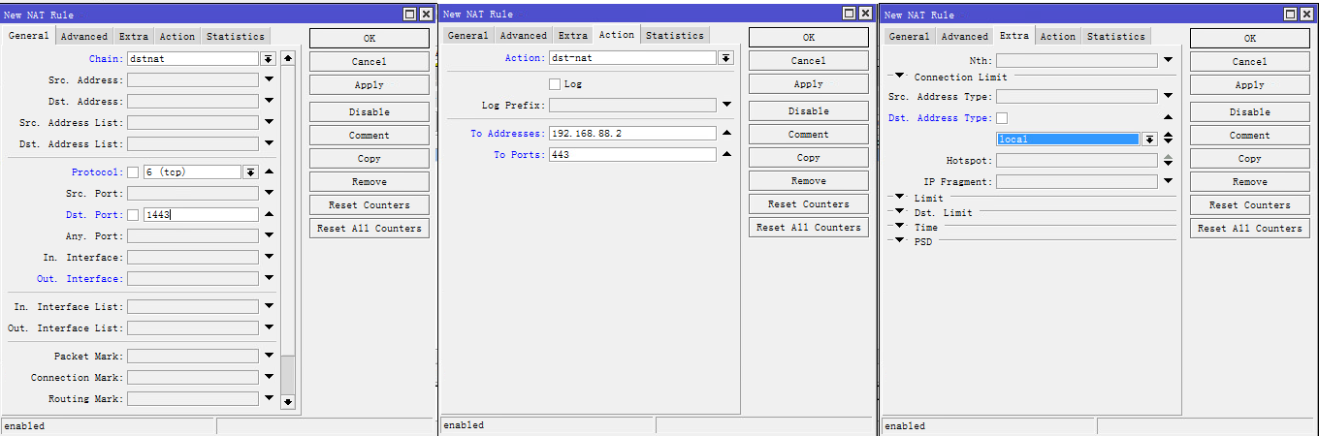Image resolution: width=1319 pixels, height=436 pixels.
Task: Switch to Statistics tab in the dst-nat Action window
Action: pyautogui.click(x=674, y=36)
